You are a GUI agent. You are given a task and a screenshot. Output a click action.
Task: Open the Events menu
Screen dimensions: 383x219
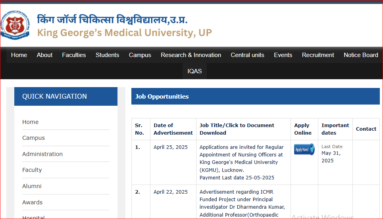283,55
